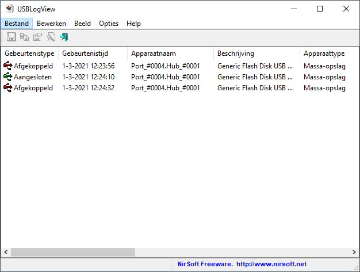Open the Bestand menu
Viewport: 360px width, 272px height.
coord(17,24)
